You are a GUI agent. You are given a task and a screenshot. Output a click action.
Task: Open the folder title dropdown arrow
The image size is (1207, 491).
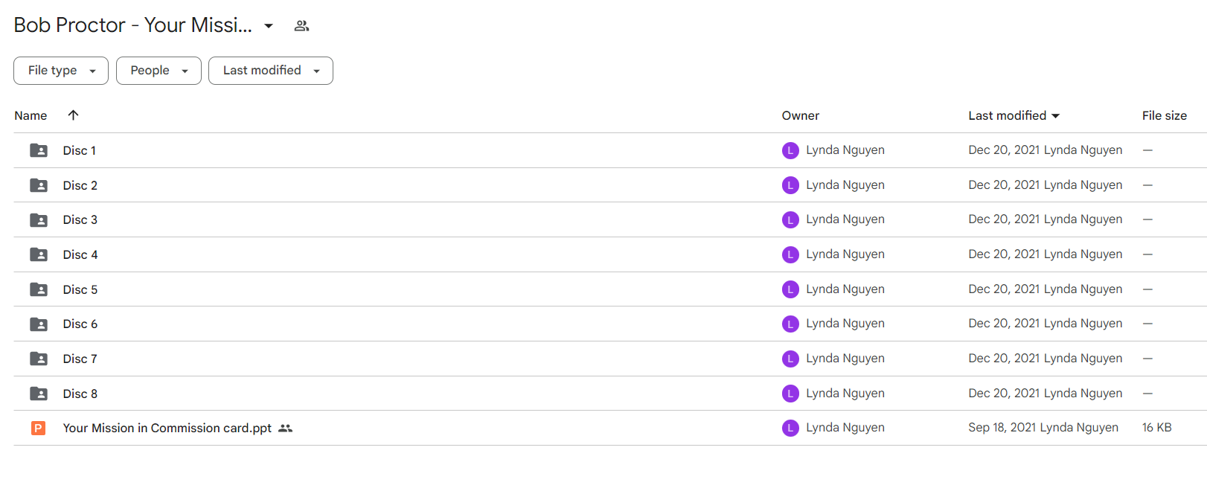[269, 26]
